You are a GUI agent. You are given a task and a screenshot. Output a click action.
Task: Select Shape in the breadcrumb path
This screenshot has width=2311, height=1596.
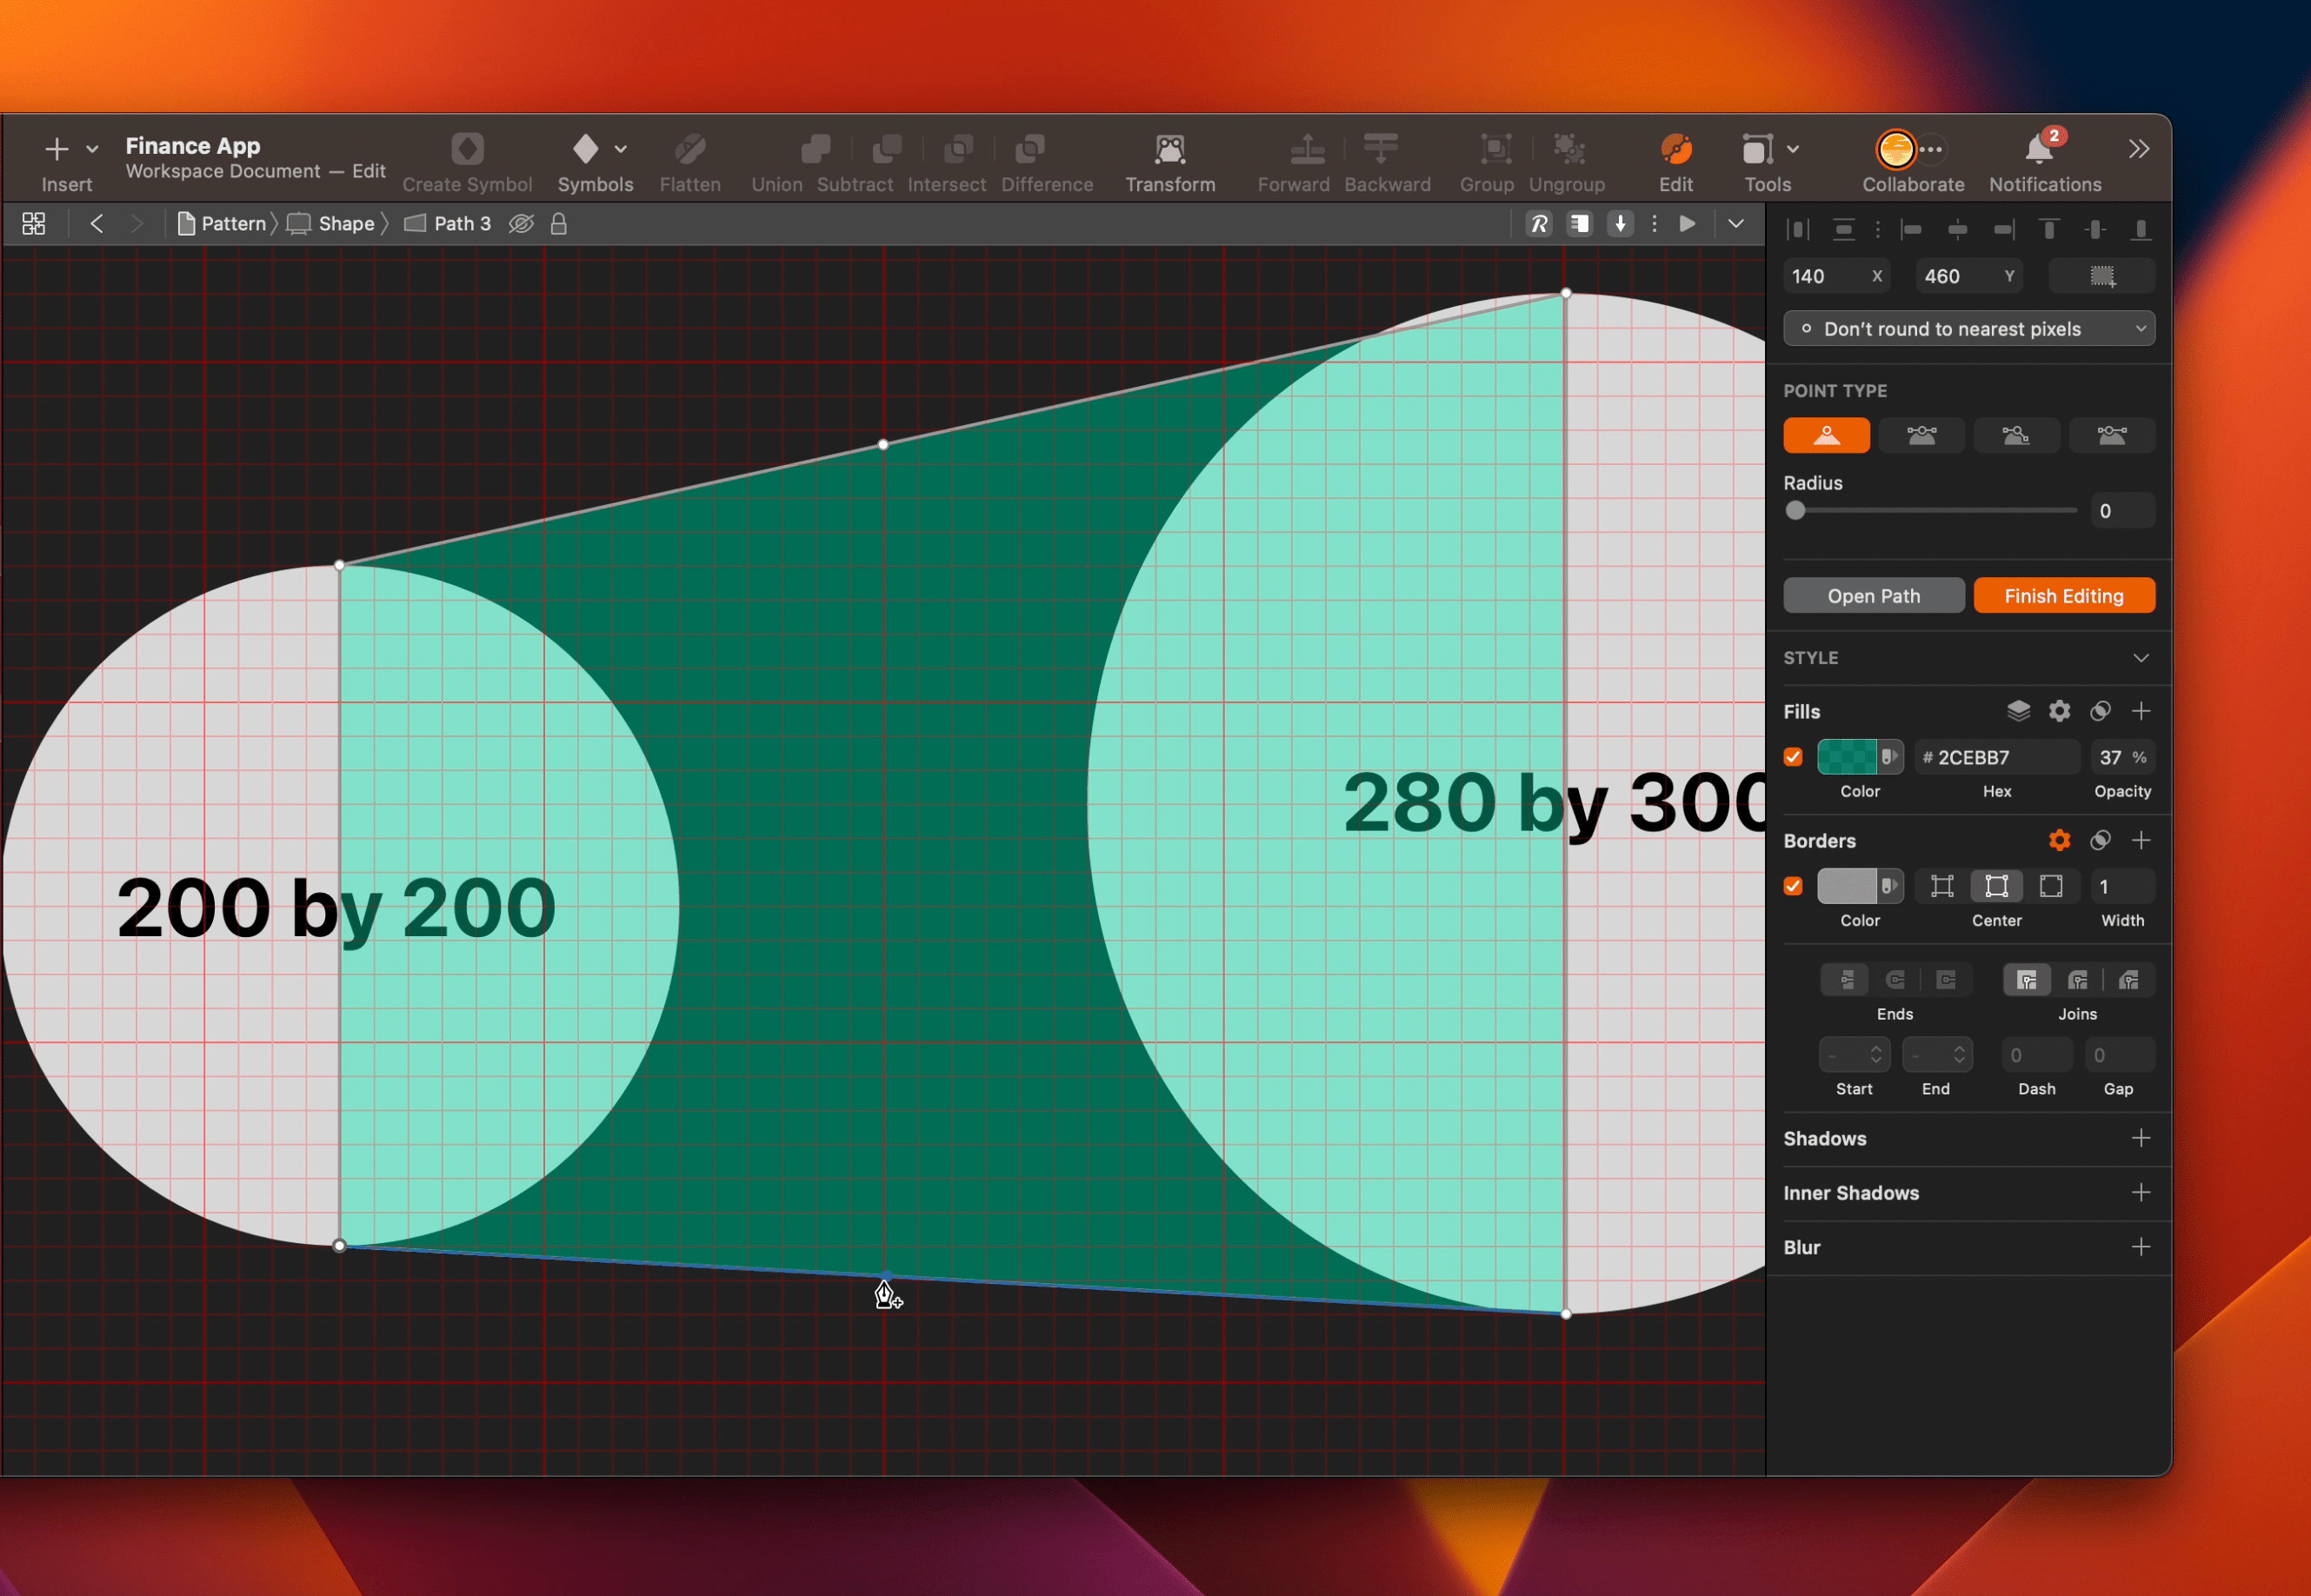tap(344, 223)
